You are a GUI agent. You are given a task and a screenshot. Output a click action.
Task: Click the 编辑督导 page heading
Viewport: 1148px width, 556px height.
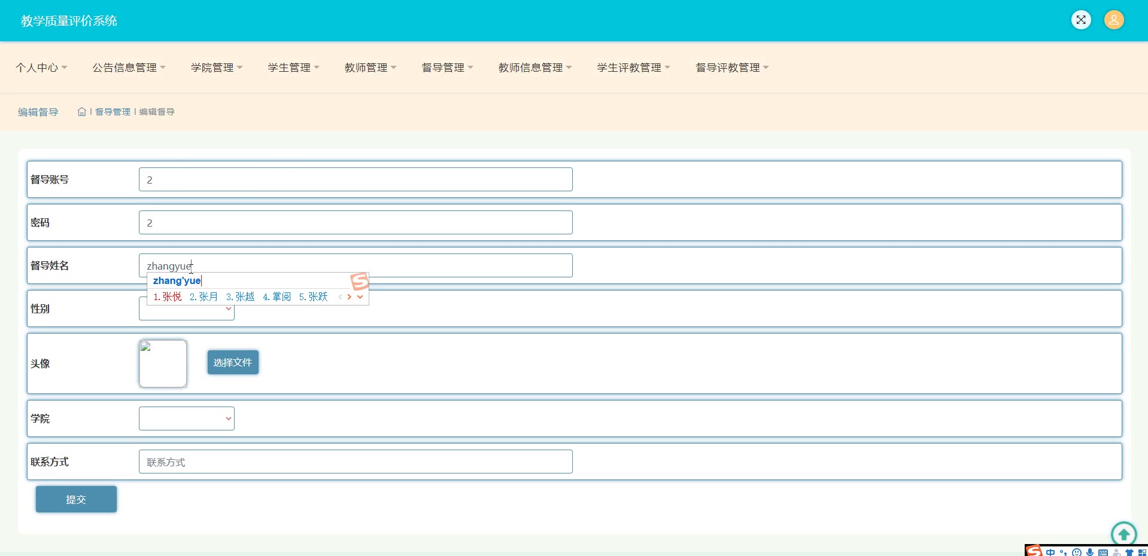(x=38, y=112)
